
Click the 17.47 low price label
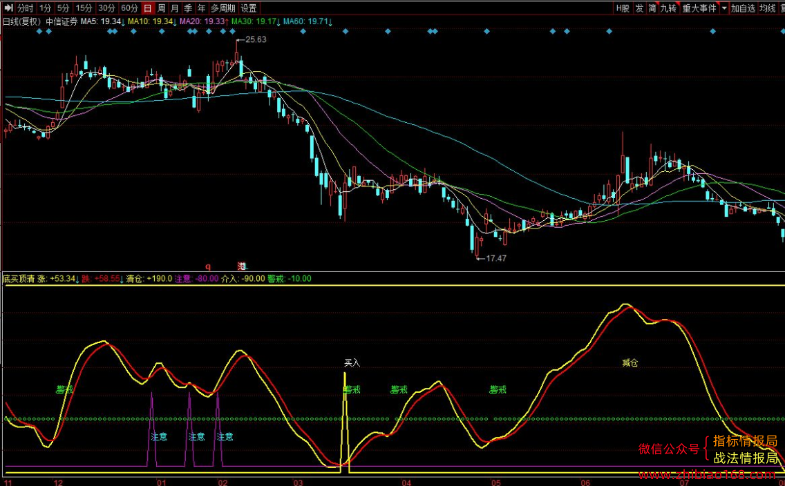coord(495,258)
